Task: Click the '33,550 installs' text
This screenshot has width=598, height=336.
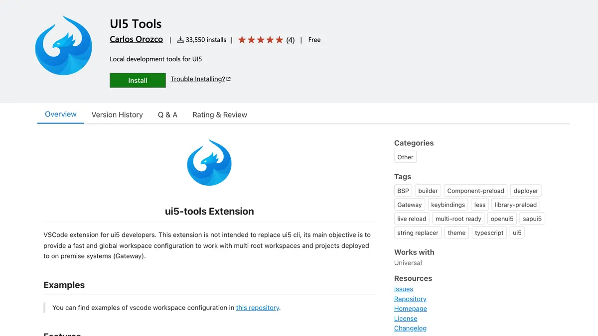Action: [x=206, y=40]
